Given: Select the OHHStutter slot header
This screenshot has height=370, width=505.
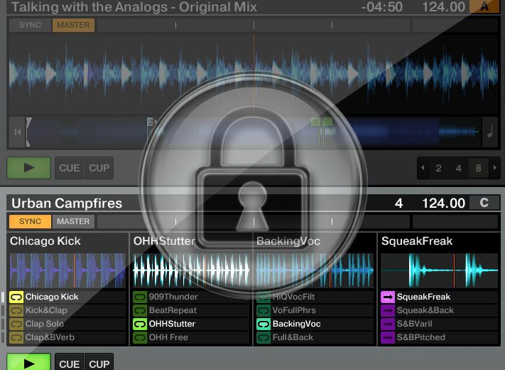Looking at the screenshot, I should (191, 242).
